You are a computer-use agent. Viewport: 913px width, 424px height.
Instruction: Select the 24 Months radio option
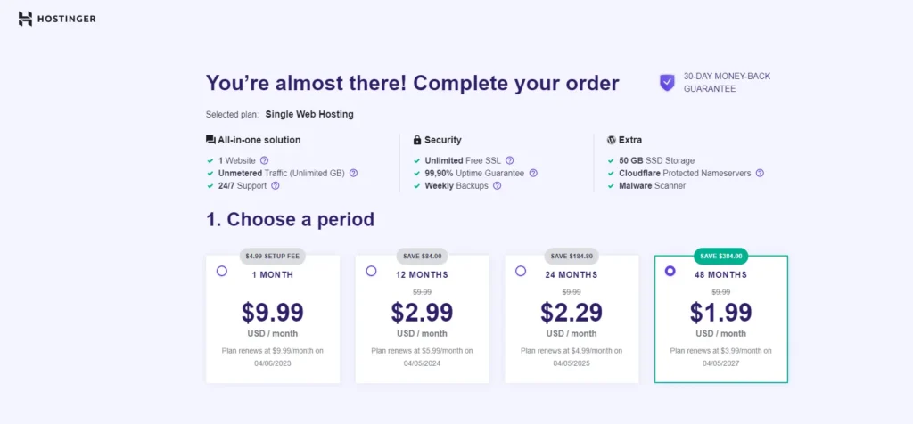(521, 271)
